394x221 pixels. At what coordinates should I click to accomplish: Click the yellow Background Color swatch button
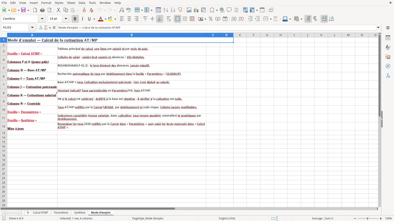point(110,19)
